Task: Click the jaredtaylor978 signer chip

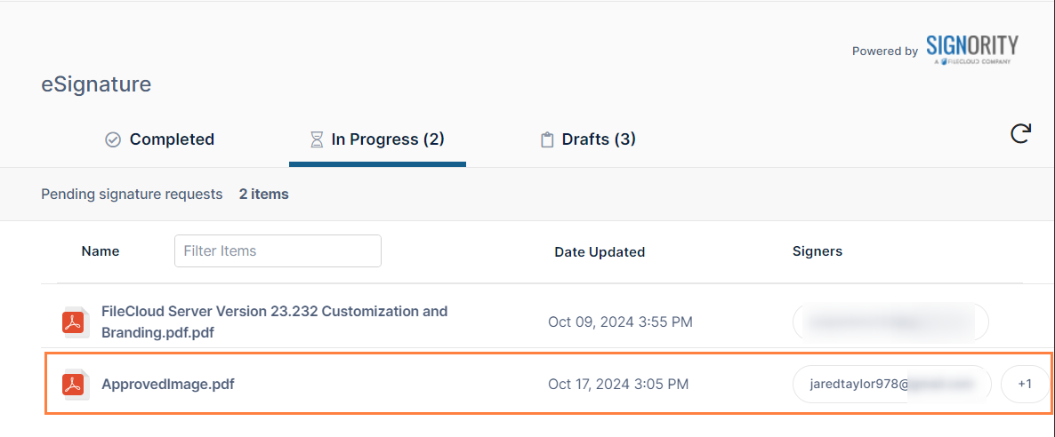Action: [x=891, y=385]
